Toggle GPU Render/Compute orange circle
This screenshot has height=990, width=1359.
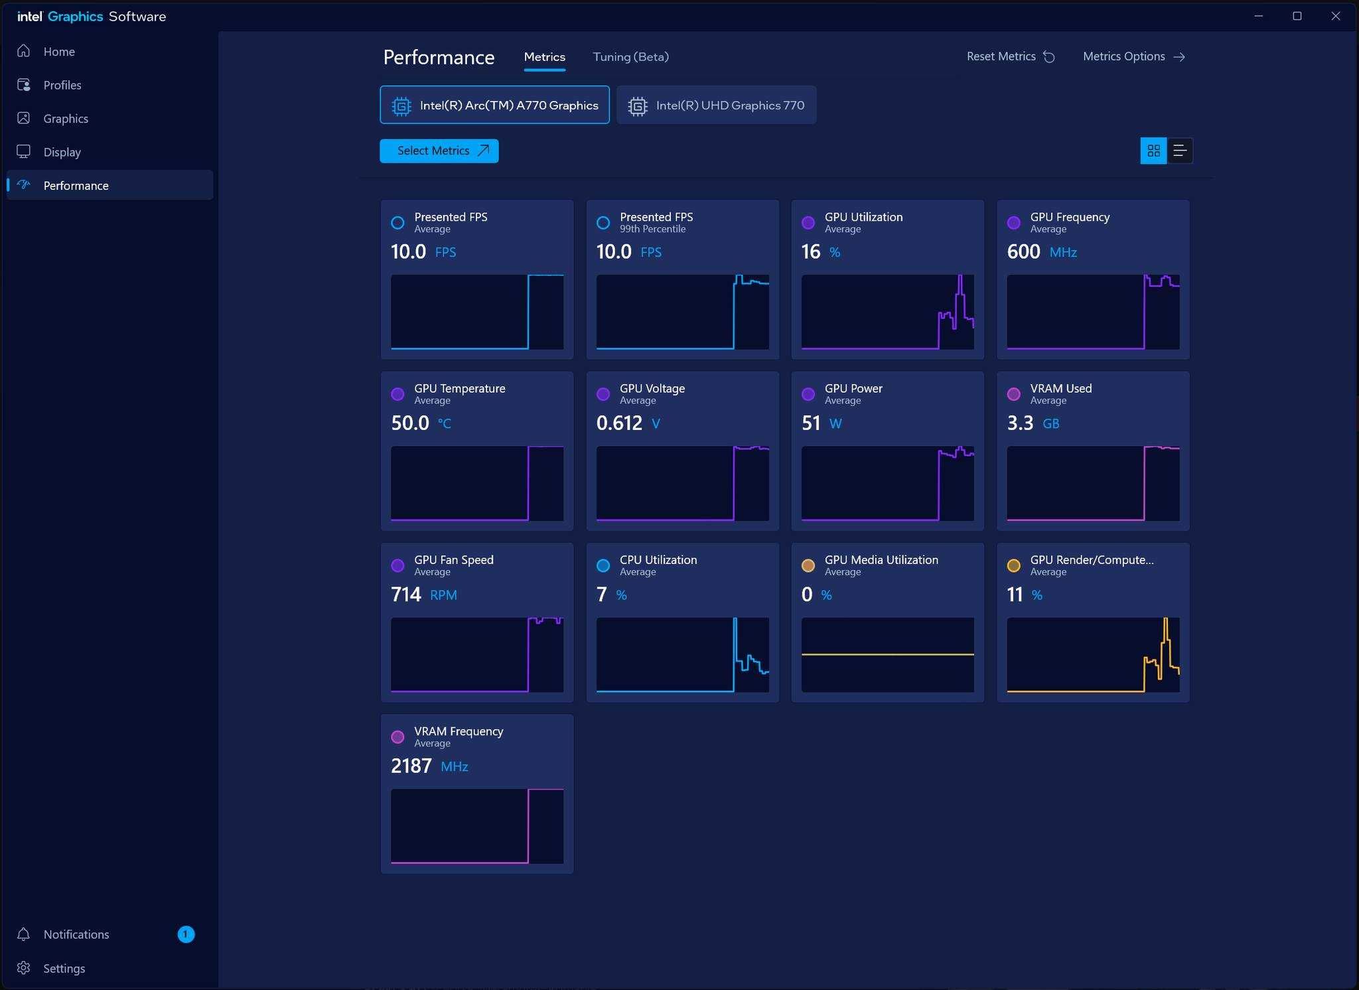tap(1014, 565)
